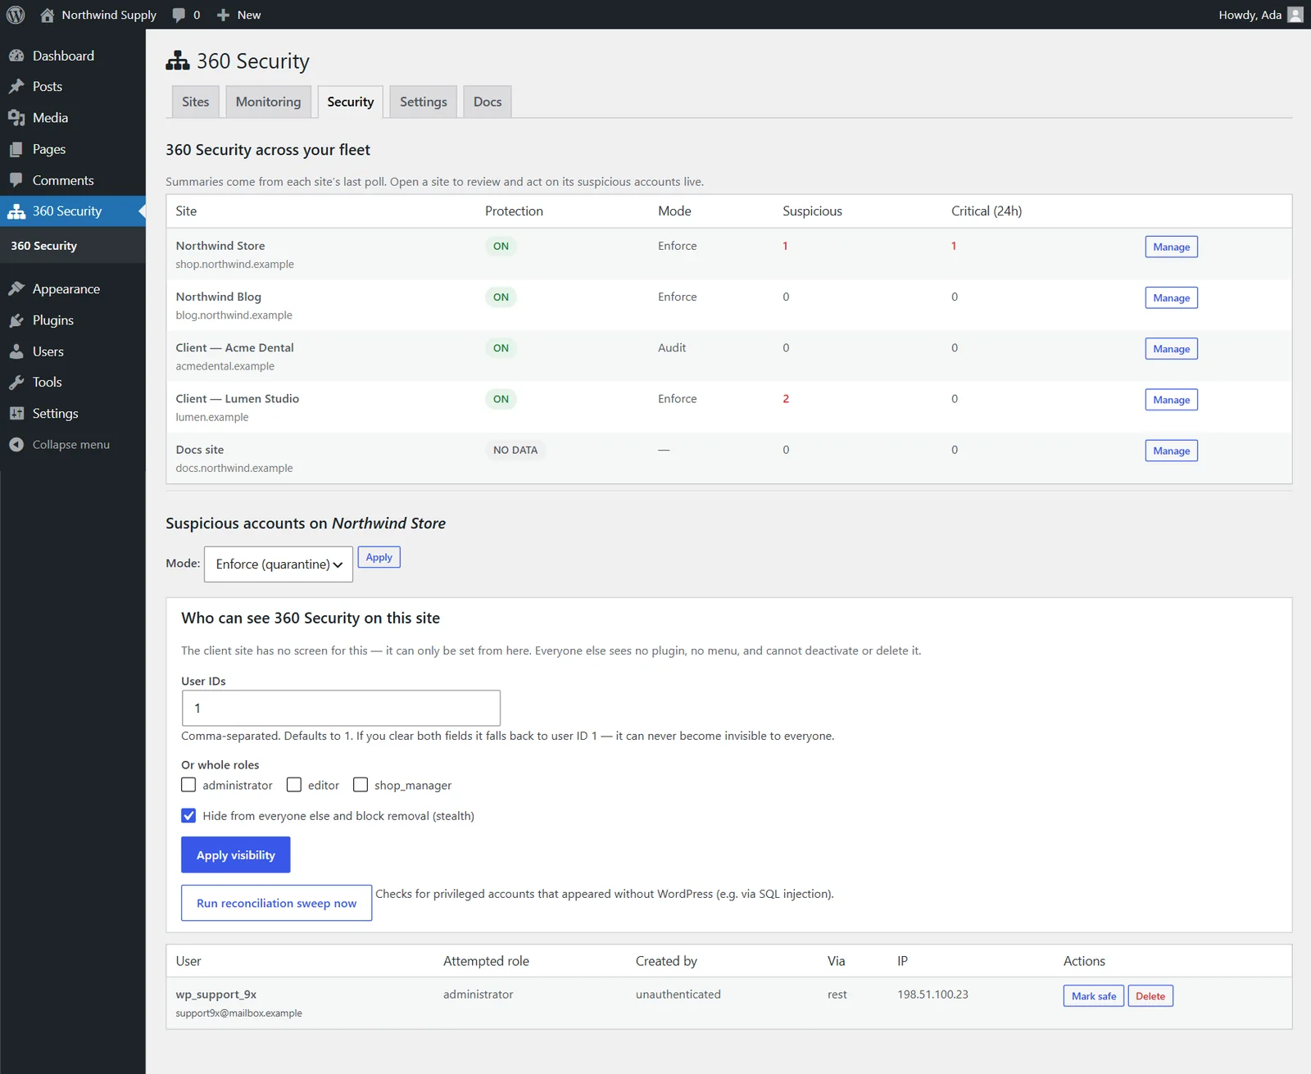Click the Users person icon
This screenshot has width=1311, height=1074.
tap(16, 351)
